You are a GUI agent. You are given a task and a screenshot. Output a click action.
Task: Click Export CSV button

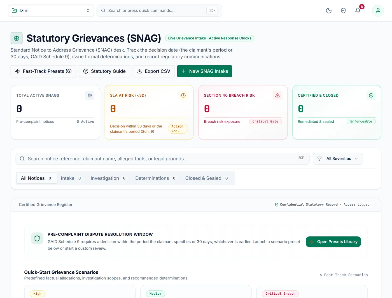tap(154, 71)
